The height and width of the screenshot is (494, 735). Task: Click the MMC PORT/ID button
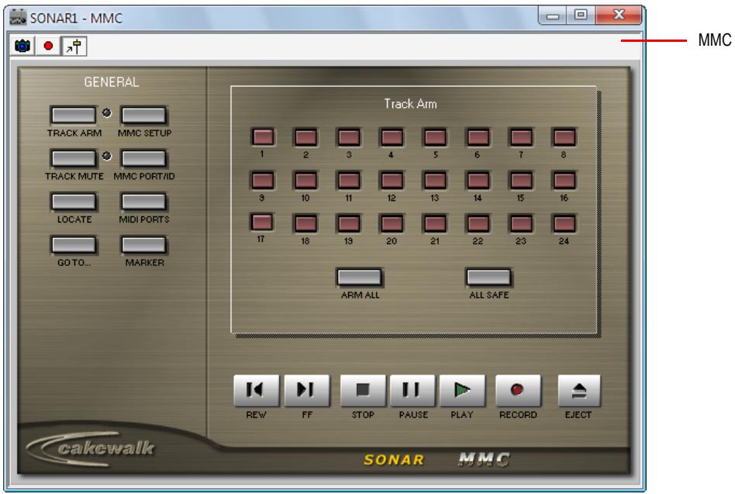pos(143,158)
